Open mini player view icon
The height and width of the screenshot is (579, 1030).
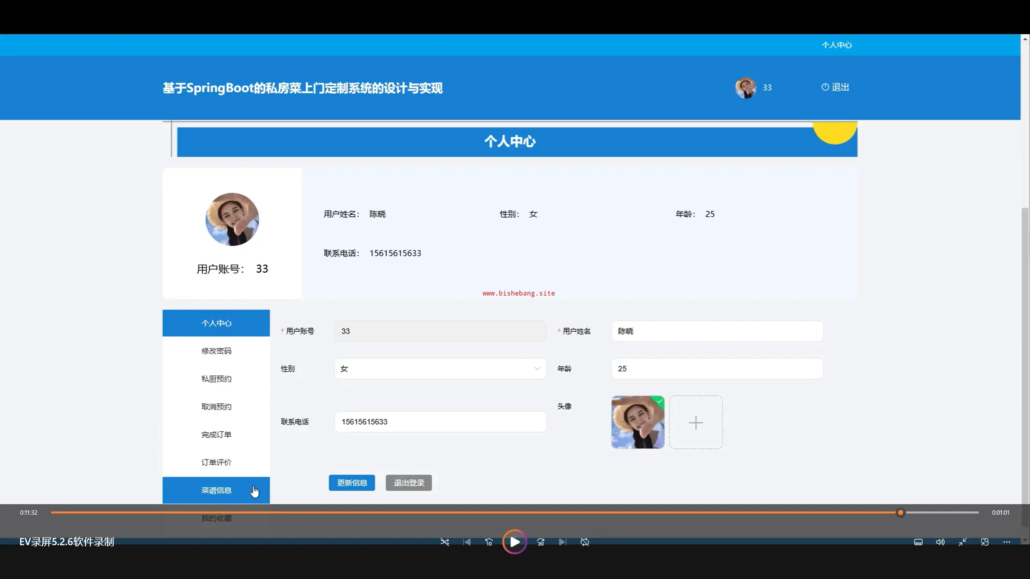985,542
